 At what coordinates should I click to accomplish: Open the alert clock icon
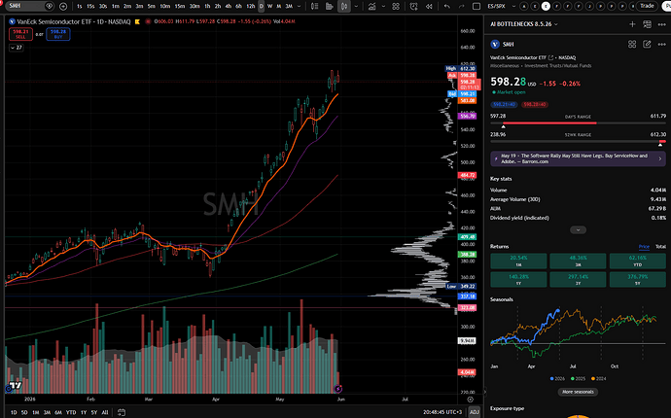(x=413, y=6)
